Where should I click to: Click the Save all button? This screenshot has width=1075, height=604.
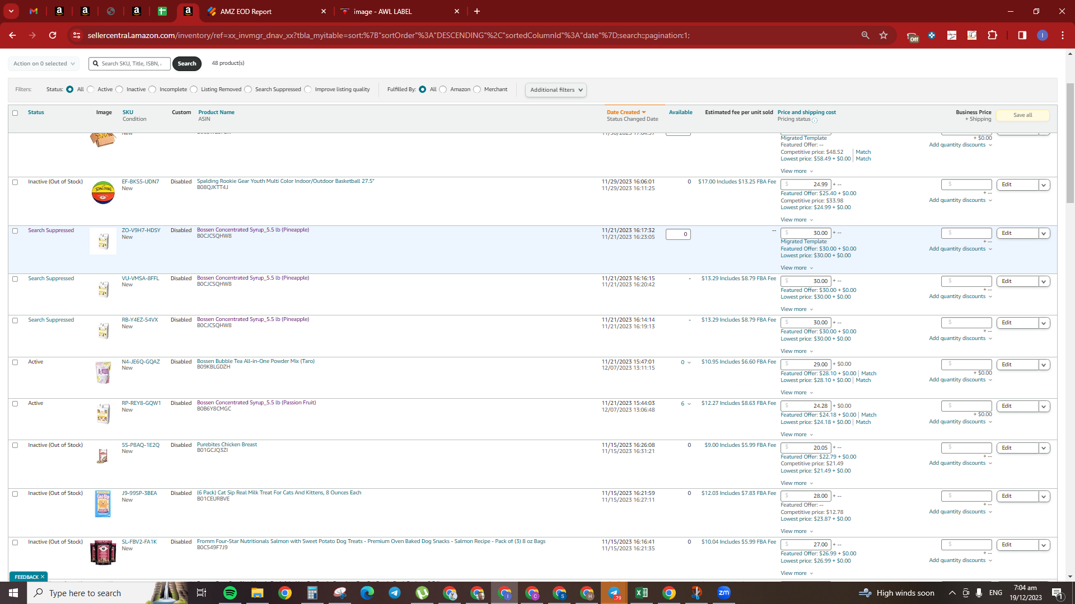tap(1022, 115)
